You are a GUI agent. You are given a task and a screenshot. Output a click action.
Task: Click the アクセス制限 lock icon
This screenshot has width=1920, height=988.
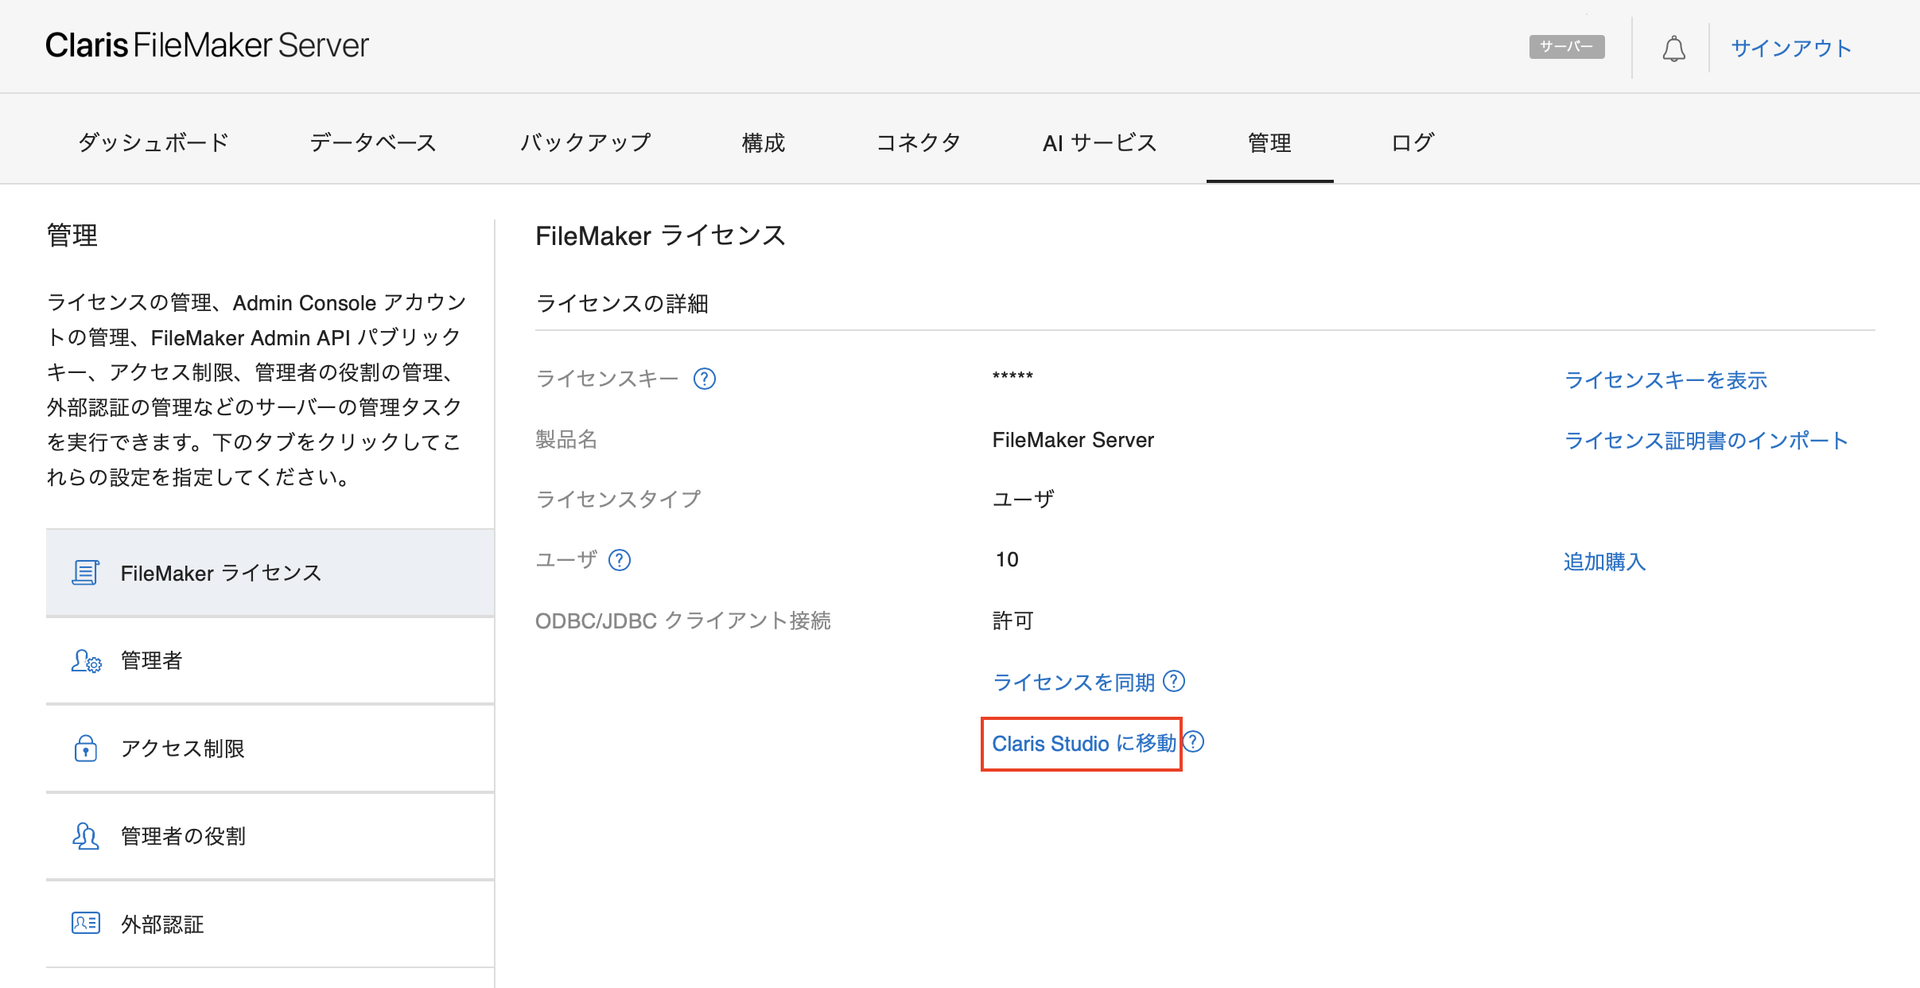pos(86,749)
